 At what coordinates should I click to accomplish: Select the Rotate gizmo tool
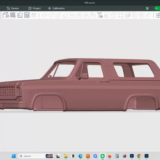click(x=51, y=15)
